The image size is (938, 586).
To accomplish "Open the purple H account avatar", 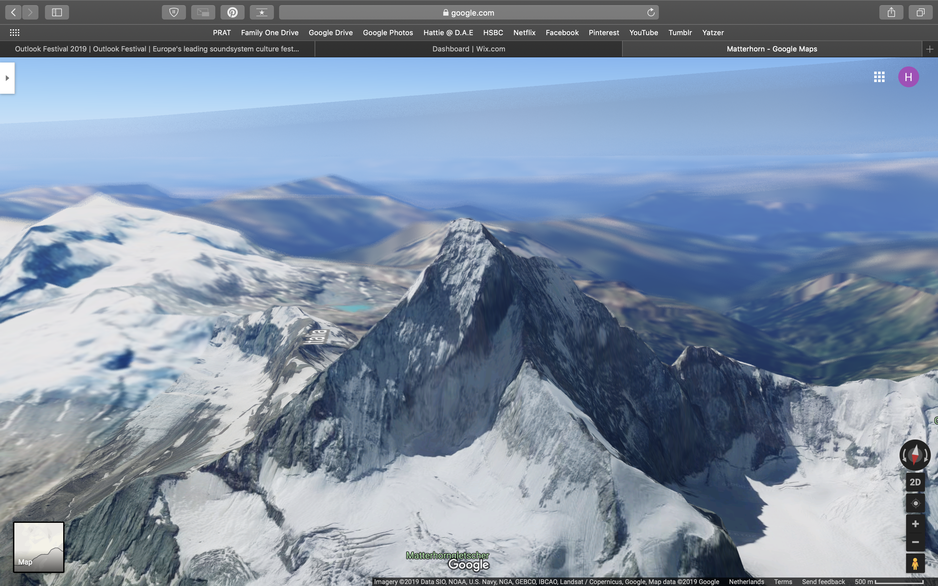I will pos(908,77).
